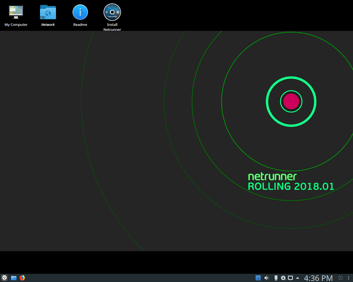Open the blue terminal arrow tray icon
This screenshot has width=353, height=282.
coord(258,278)
